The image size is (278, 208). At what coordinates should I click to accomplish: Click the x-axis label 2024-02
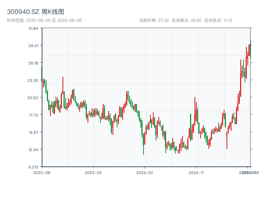(x=145, y=173)
